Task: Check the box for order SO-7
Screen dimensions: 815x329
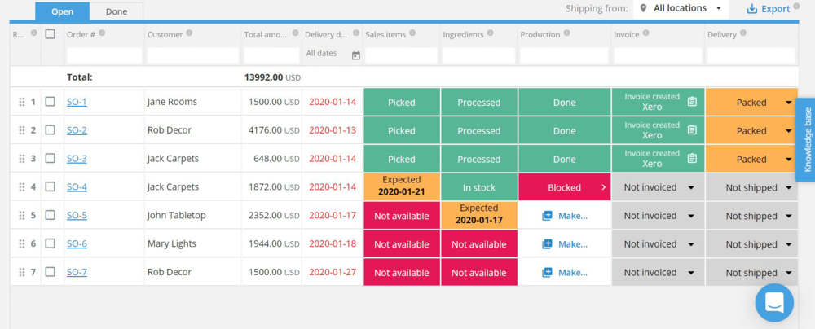Action: [50, 272]
